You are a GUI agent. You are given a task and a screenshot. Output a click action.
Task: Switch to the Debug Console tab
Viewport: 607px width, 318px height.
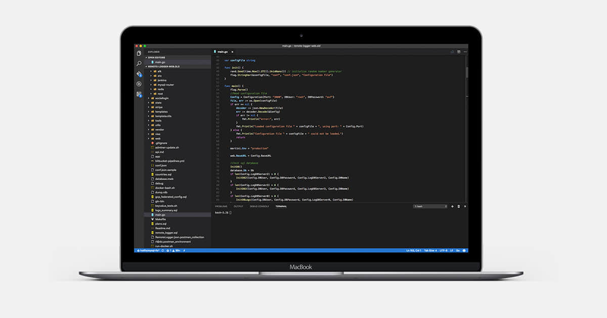point(259,206)
